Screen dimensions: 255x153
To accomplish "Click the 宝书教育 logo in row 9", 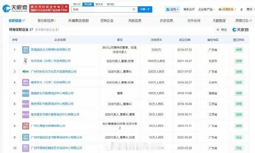I will 25,137.
